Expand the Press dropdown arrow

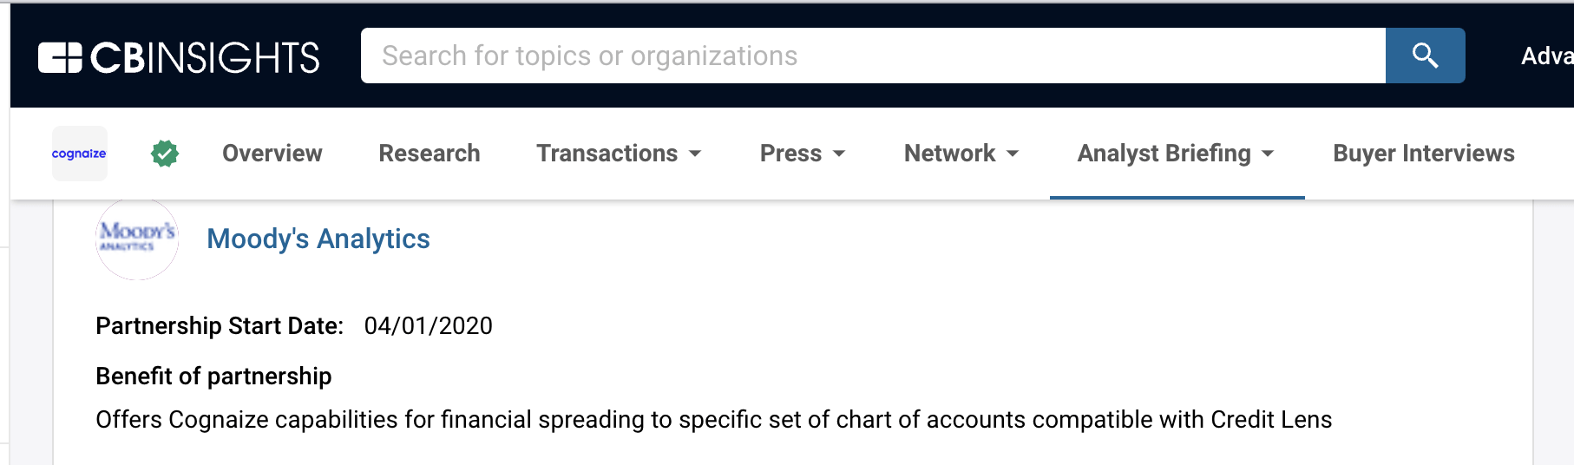point(839,154)
